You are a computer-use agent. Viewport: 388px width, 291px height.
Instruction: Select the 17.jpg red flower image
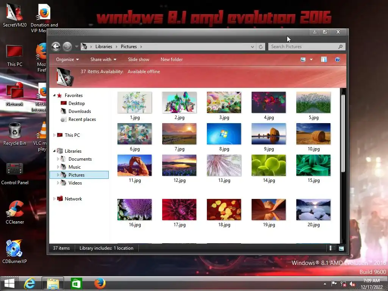click(179, 210)
